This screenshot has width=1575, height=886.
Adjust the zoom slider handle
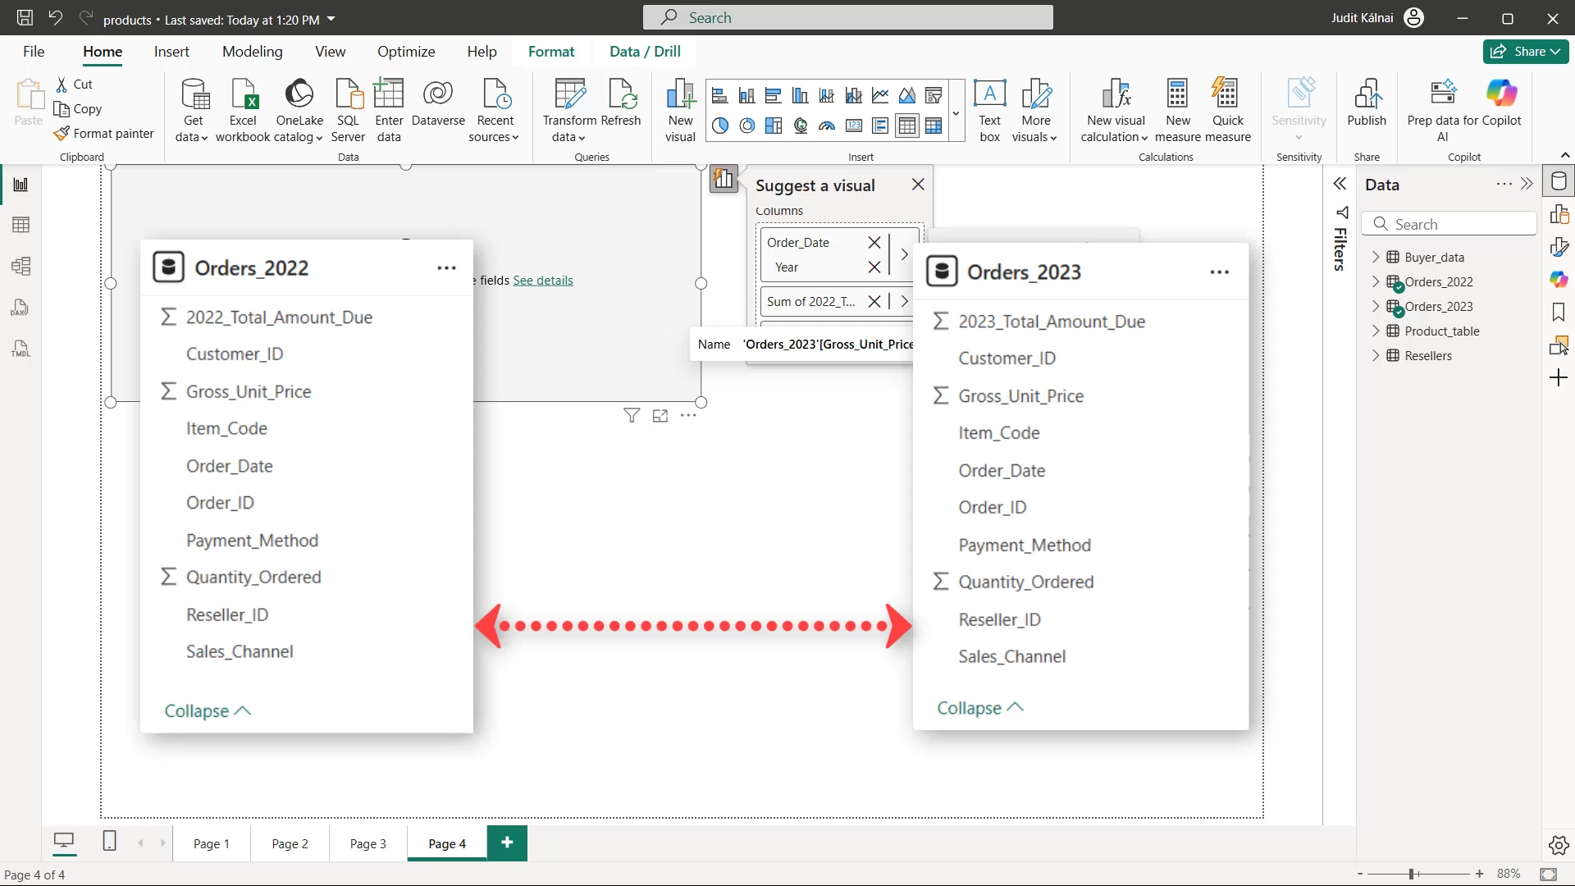point(1412,875)
